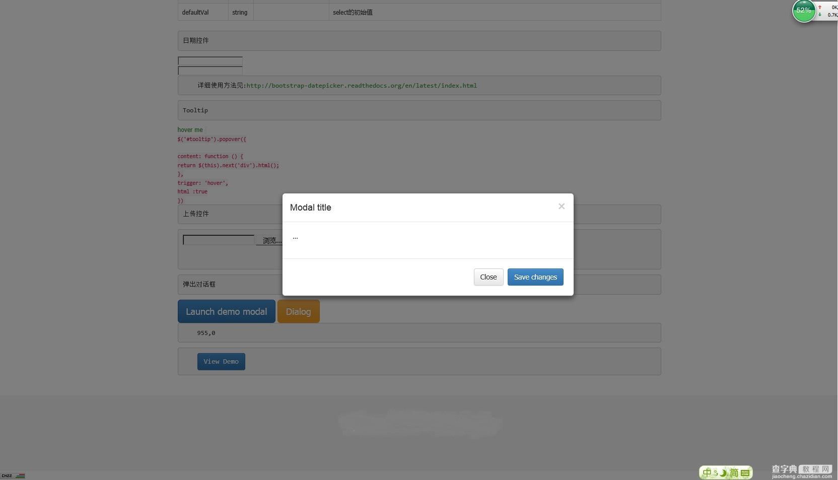
Task: Toggle the 中 Chinese input mode icon
Action: coord(708,472)
